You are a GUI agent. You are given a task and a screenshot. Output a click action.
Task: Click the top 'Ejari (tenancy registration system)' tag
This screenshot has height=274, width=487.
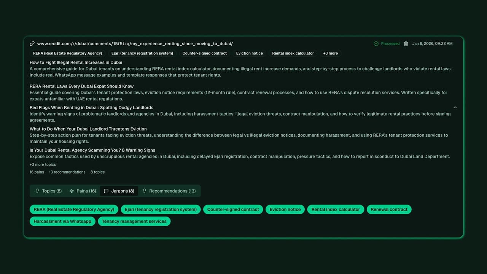point(142,53)
